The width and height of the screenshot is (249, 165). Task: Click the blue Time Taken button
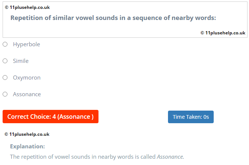(191, 117)
